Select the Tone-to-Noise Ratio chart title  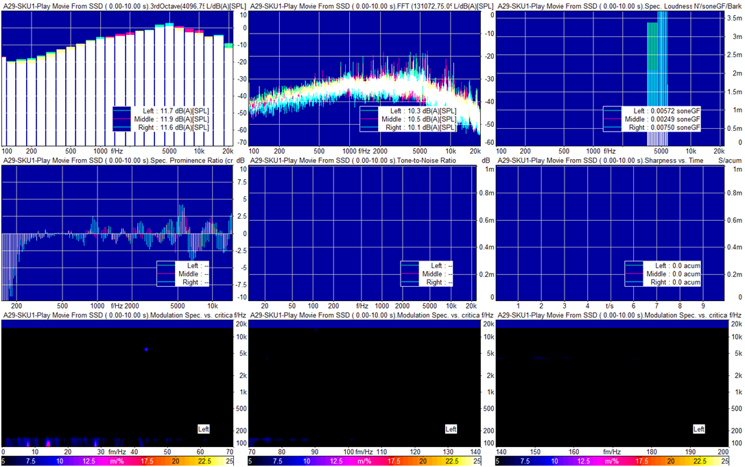tap(353, 160)
